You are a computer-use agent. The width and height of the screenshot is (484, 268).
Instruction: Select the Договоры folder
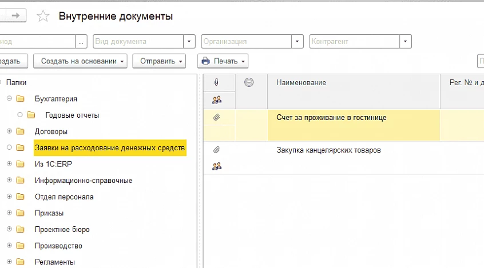pos(51,131)
